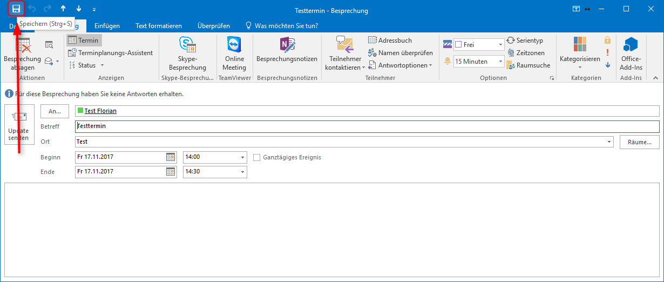The width and height of the screenshot is (664, 282).
Task: Click the Update senden button
Action: [19, 125]
